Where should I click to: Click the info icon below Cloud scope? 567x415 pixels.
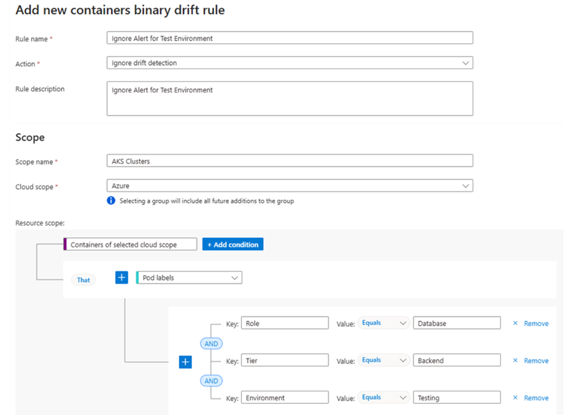pyautogui.click(x=111, y=201)
